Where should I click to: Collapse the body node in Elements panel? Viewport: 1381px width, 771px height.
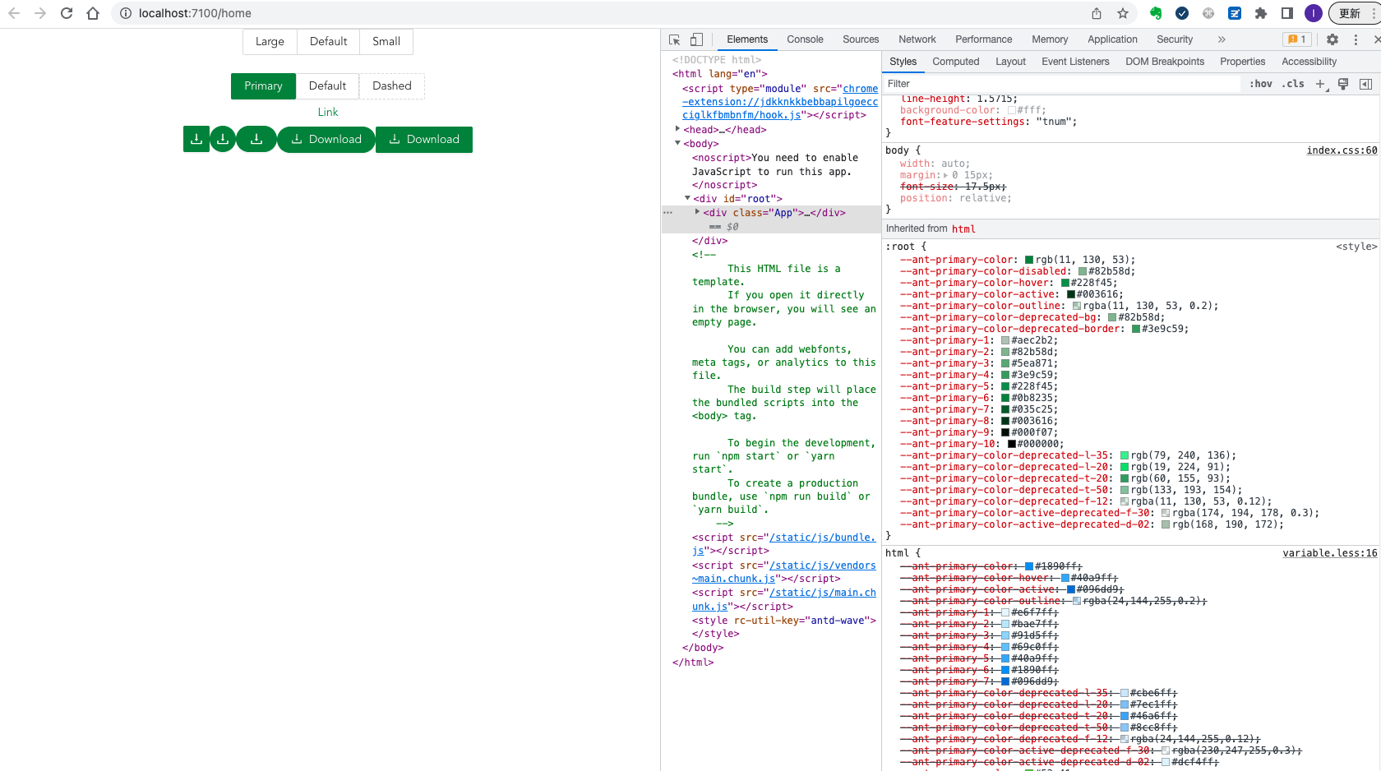click(678, 143)
